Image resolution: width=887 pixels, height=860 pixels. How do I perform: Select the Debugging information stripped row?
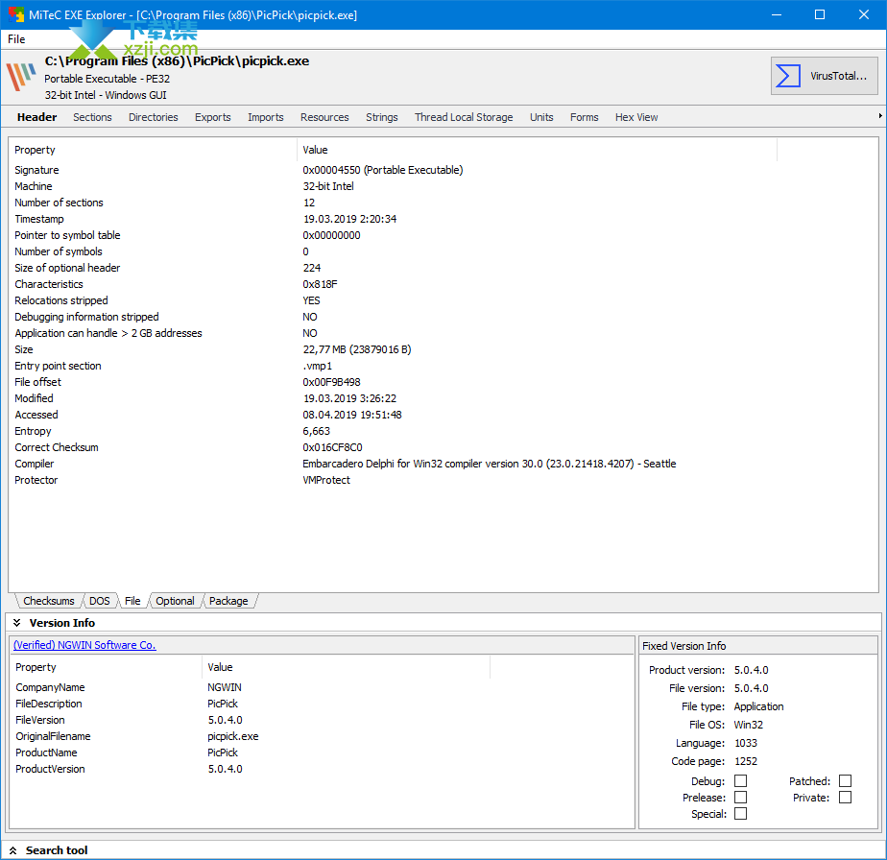(x=443, y=317)
